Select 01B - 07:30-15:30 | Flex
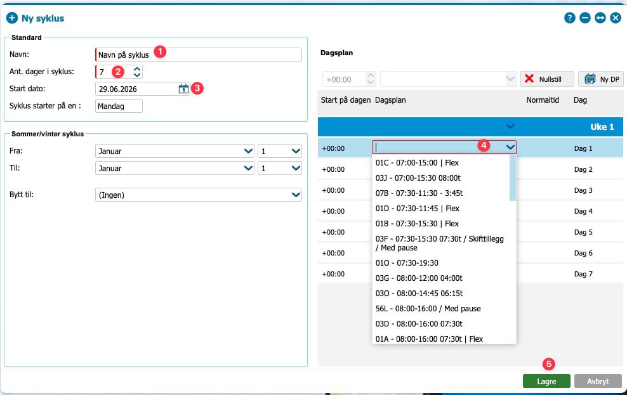 pos(417,223)
